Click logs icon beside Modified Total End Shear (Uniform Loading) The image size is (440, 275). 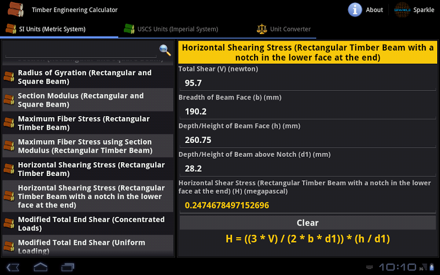pos(9,246)
